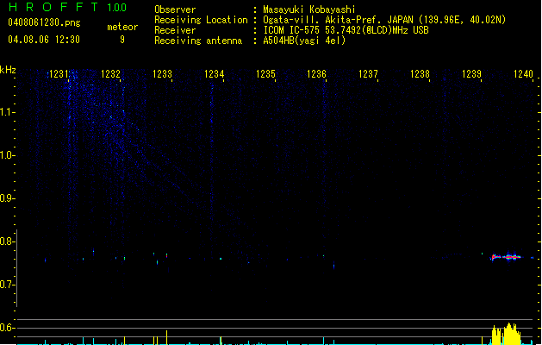
Task: Click the Ogata-vill. Akita-Pref. JAPAN location text
Action: 384,20
